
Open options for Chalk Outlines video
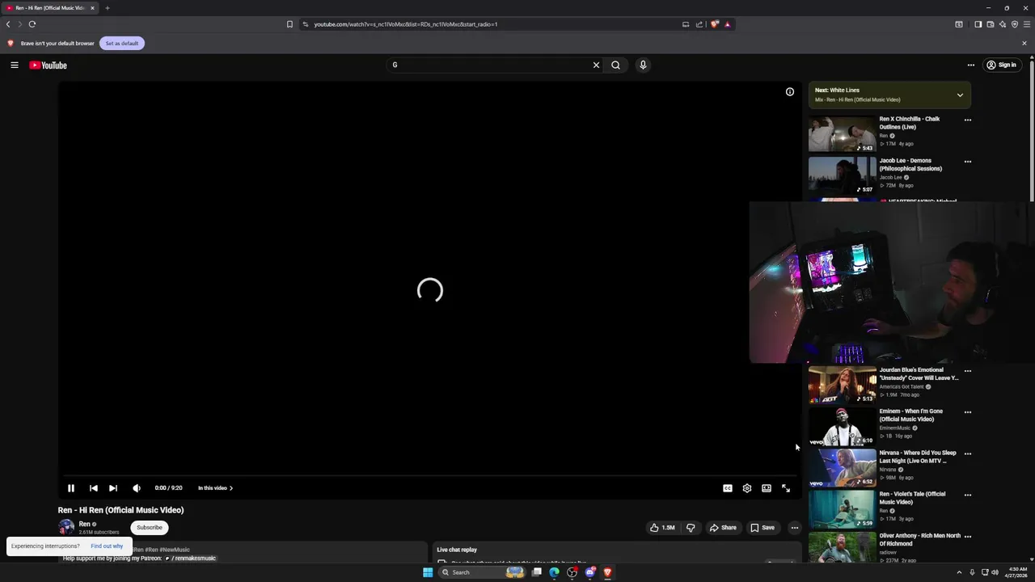click(x=968, y=120)
